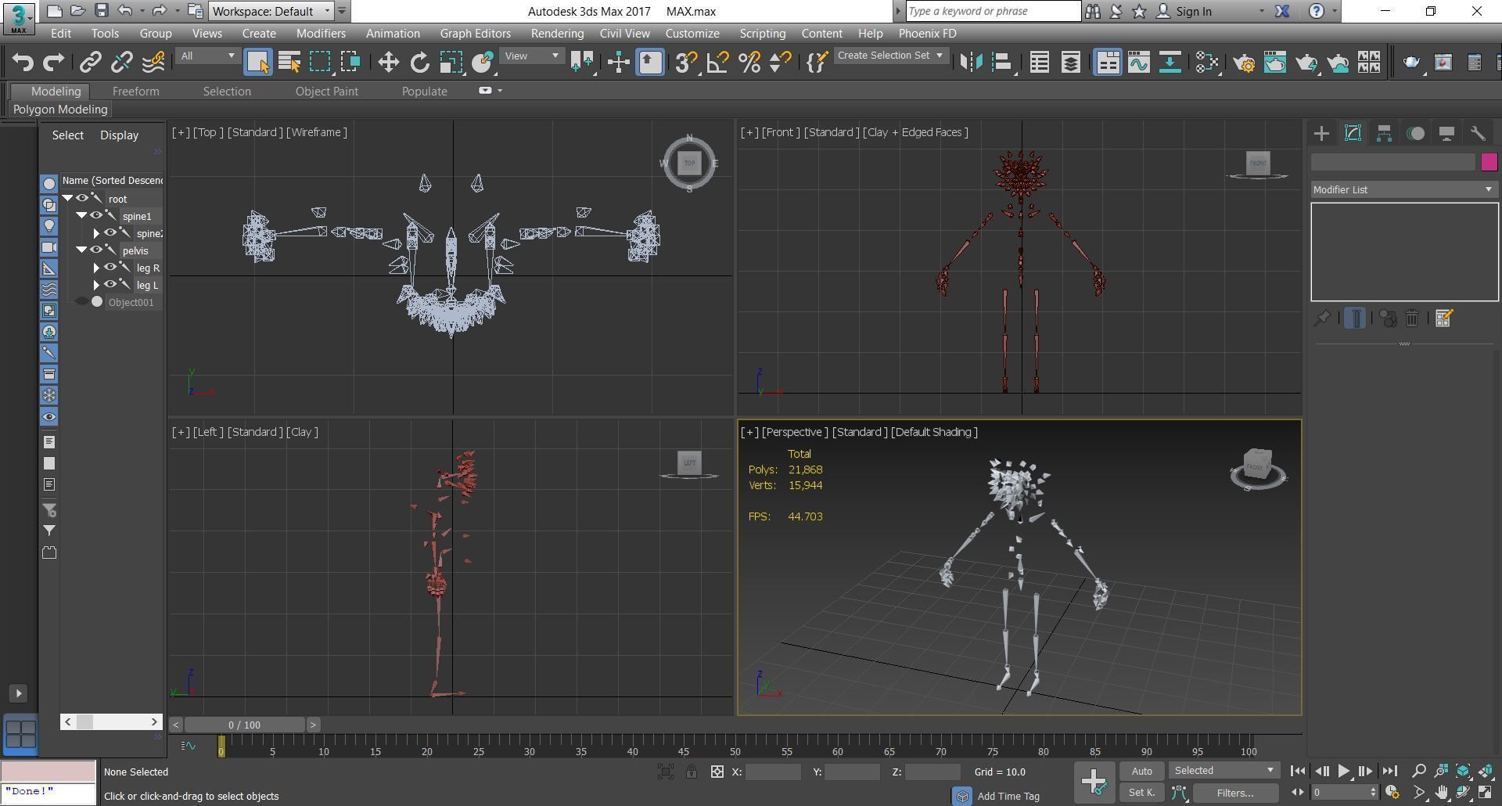1502x806 pixels.
Task: Open the Align tool
Action: (x=1002, y=63)
